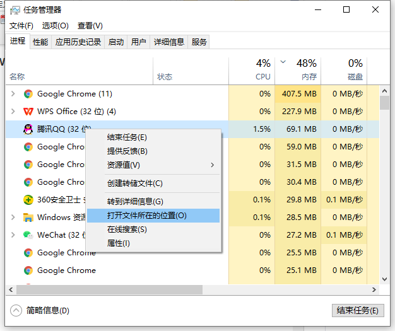395x331 pixels.
Task: Click the Windows 资源 folder icon
Action: click(x=28, y=218)
